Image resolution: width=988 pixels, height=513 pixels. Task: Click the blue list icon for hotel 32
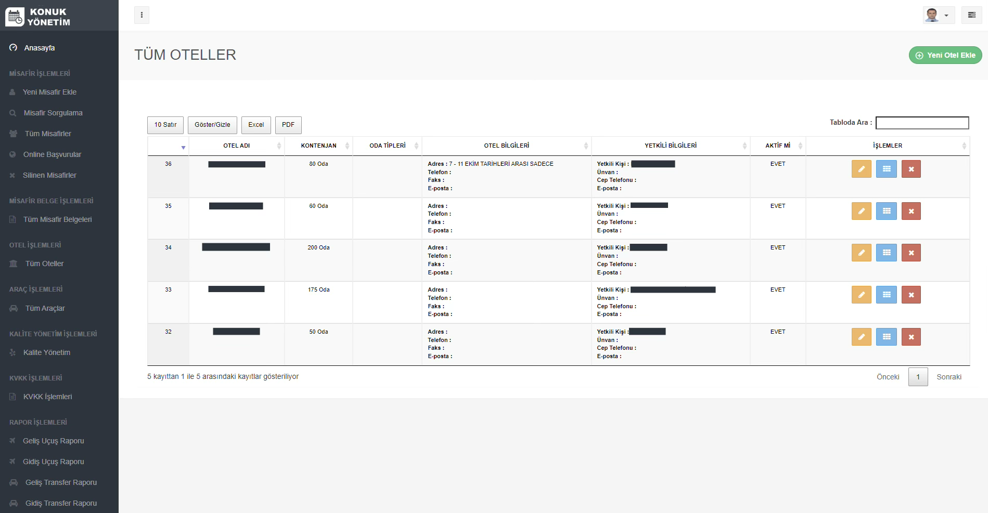click(886, 337)
